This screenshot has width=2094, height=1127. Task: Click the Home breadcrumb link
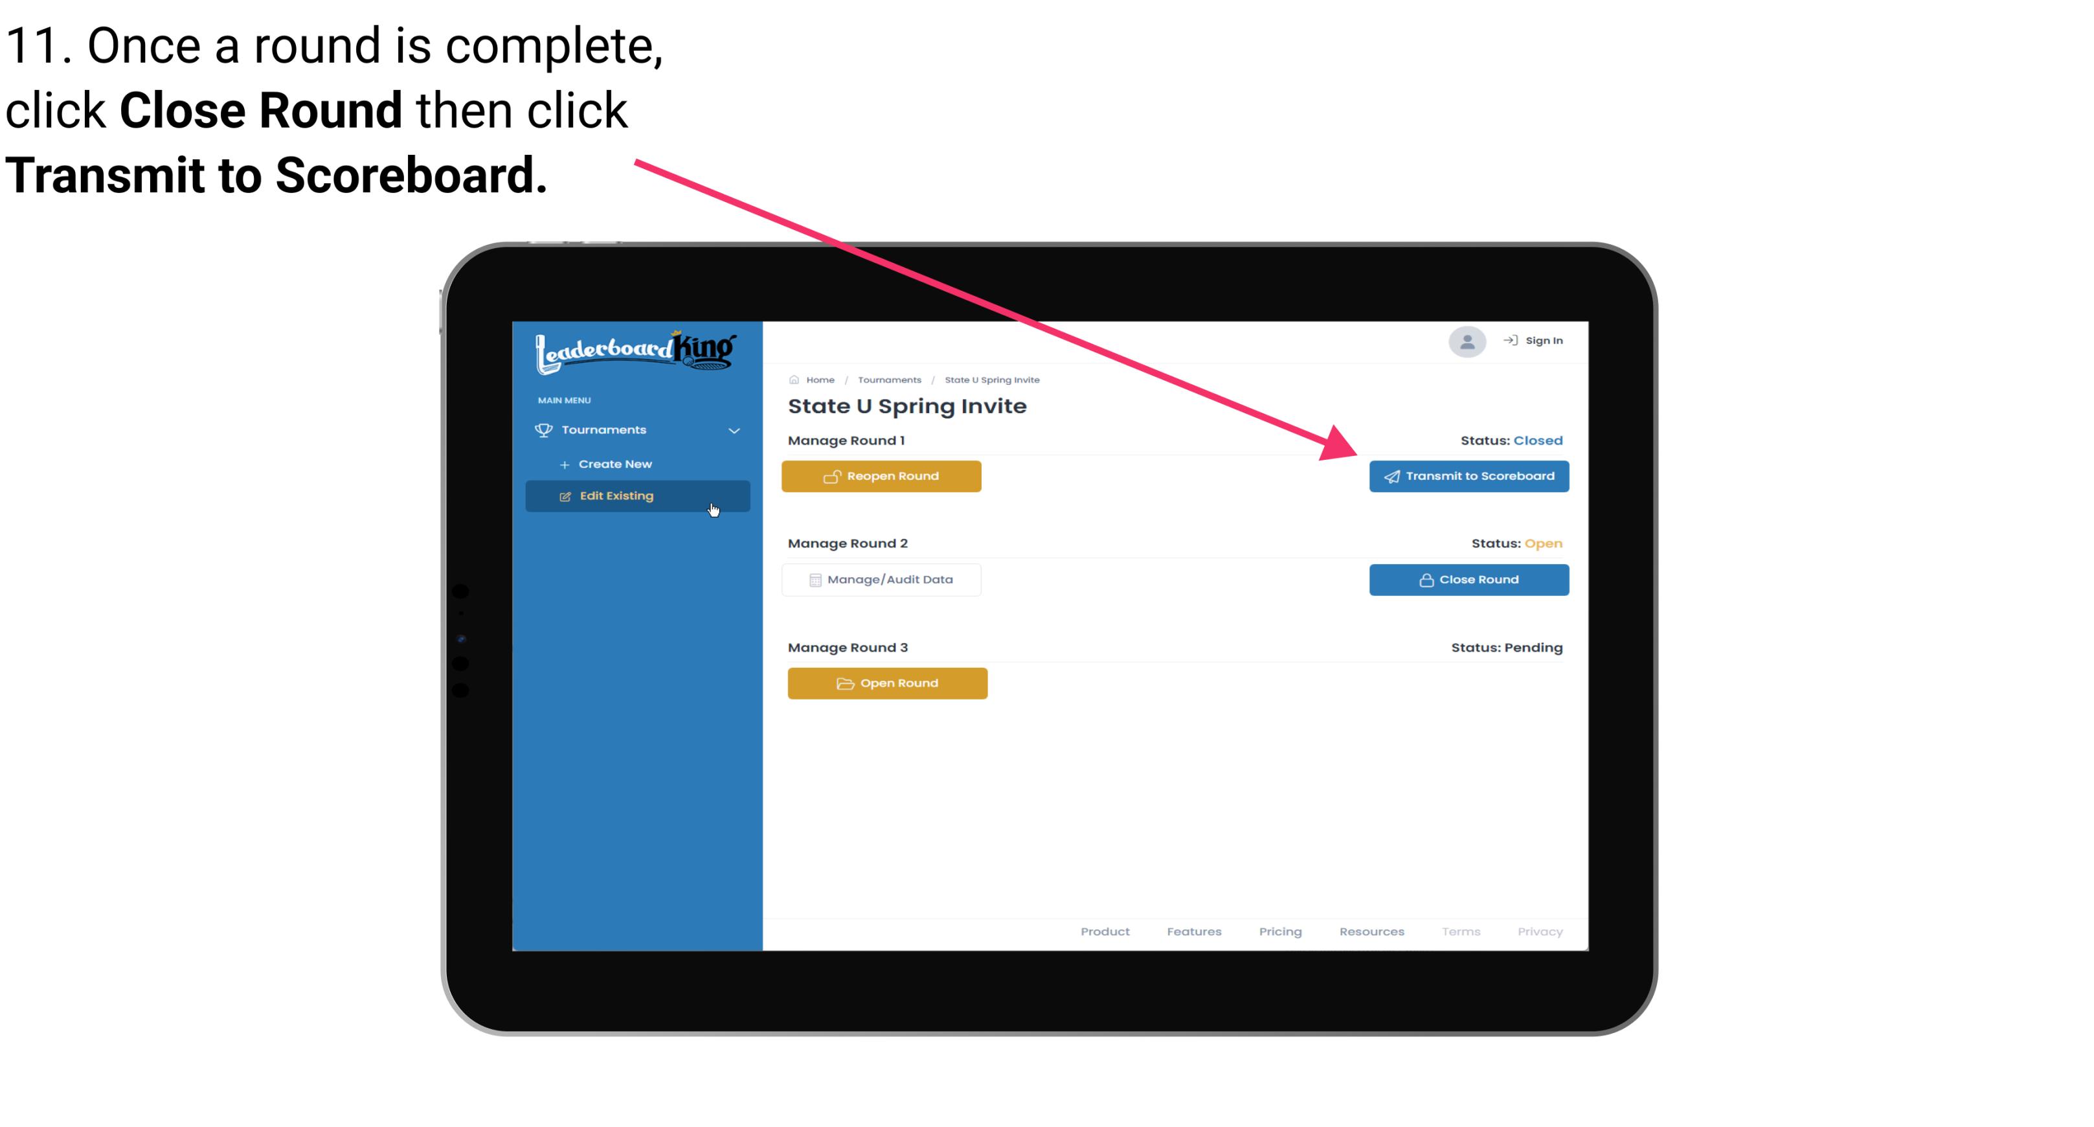820,379
